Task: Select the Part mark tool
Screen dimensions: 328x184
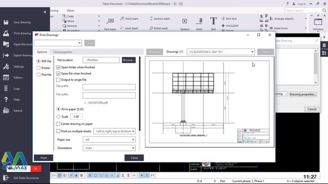Action: pyautogui.click(x=110, y=24)
